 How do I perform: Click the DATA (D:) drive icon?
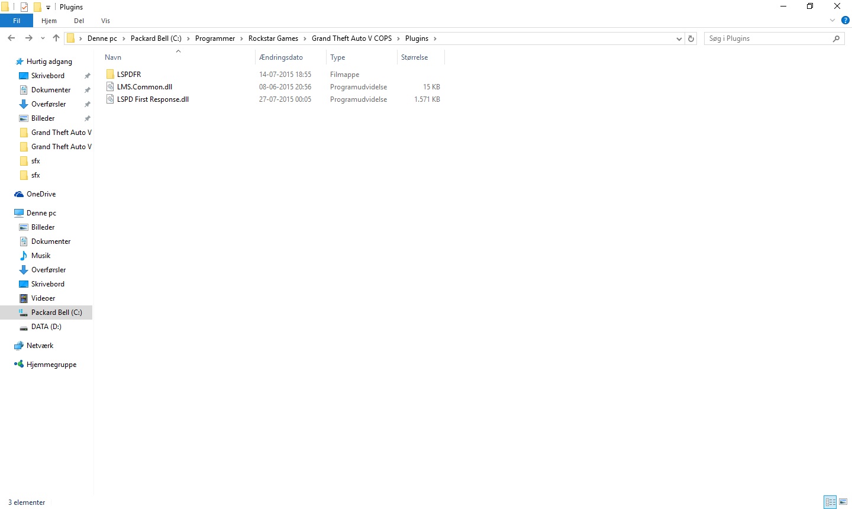click(24, 327)
